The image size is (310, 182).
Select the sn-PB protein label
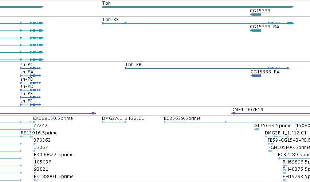pyautogui.click(x=27, y=79)
